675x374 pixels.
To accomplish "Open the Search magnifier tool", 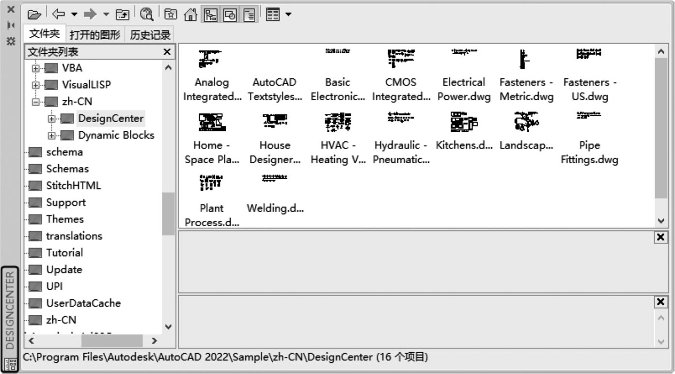I will coord(146,14).
